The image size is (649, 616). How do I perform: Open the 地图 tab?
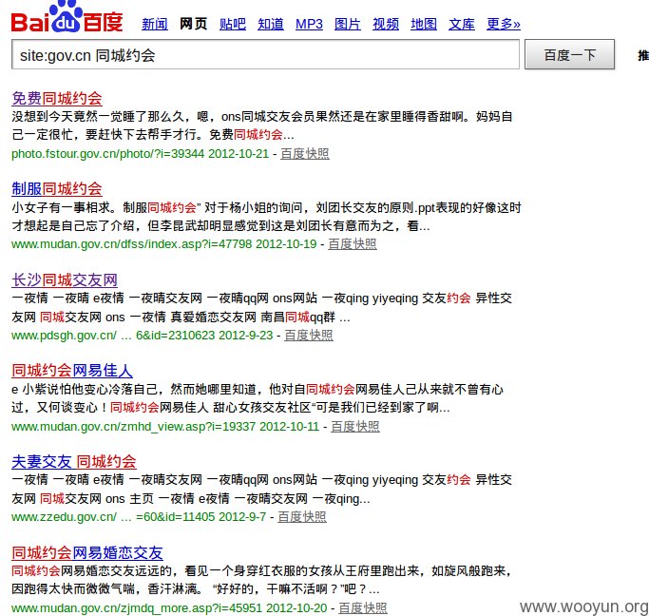(424, 24)
